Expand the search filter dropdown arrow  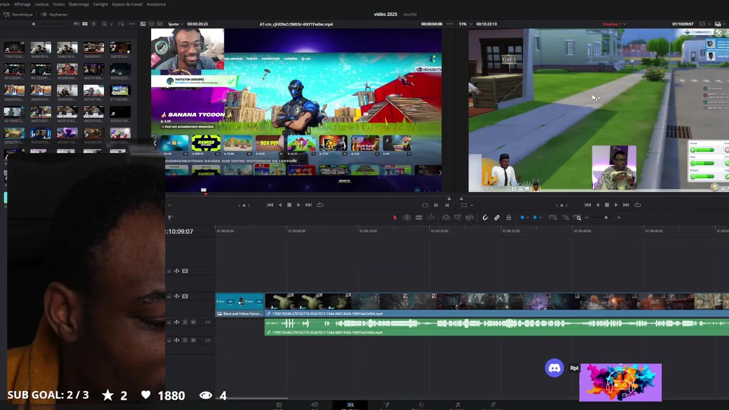tap(110, 24)
